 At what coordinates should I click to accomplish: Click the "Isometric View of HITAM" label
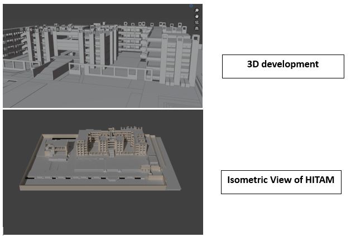pos(281,182)
